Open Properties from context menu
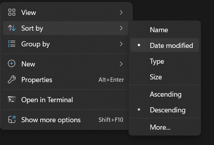Image resolution: width=214 pixels, height=145 pixels. (x=66, y=79)
